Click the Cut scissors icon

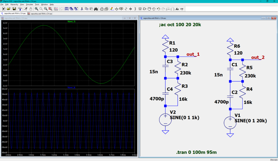click(82, 9)
